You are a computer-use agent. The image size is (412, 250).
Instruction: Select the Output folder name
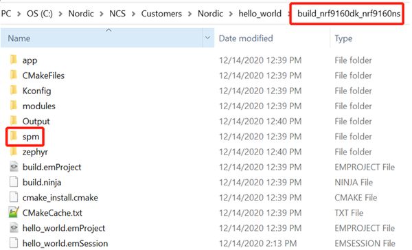point(36,122)
